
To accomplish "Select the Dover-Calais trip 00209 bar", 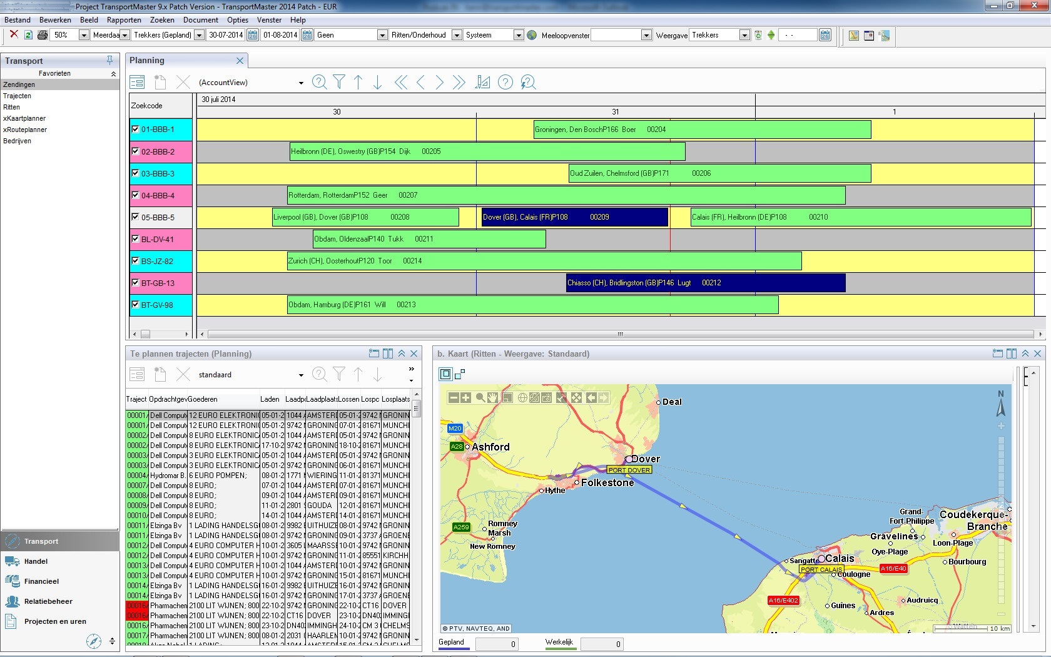I will click(574, 217).
